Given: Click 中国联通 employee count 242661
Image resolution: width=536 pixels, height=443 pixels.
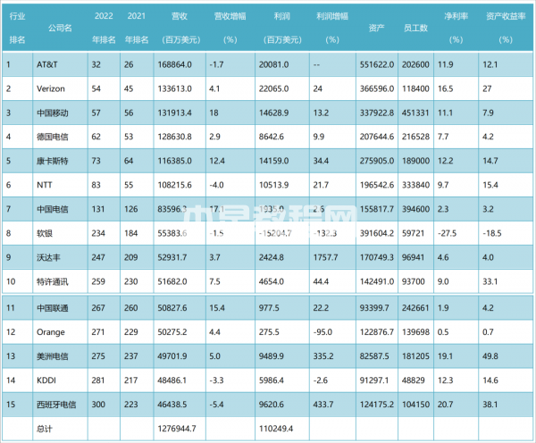Looking at the screenshot, I should pos(415,308).
